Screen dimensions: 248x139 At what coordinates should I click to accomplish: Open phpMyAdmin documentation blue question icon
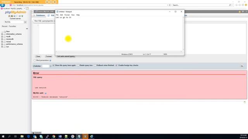(14, 16)
